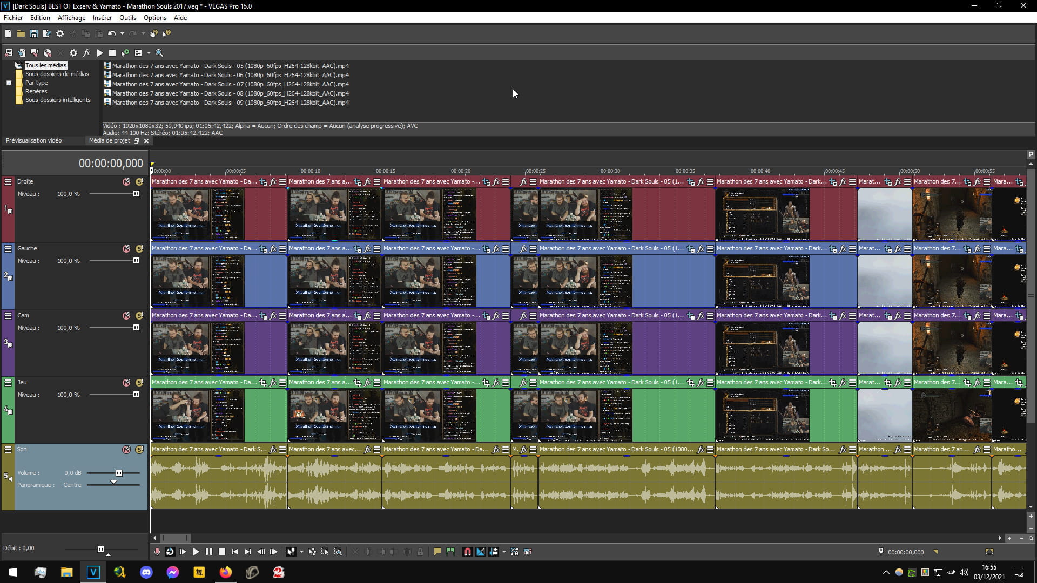Click the Son track Volume slider handle
Viewport: 1037px width, 583px height.
click(119, 473)
